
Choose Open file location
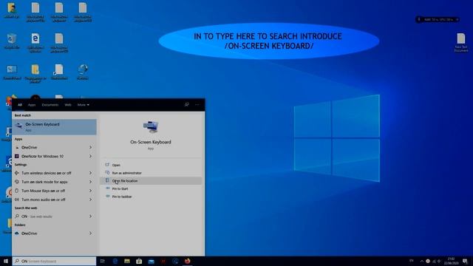pos(151,180)
